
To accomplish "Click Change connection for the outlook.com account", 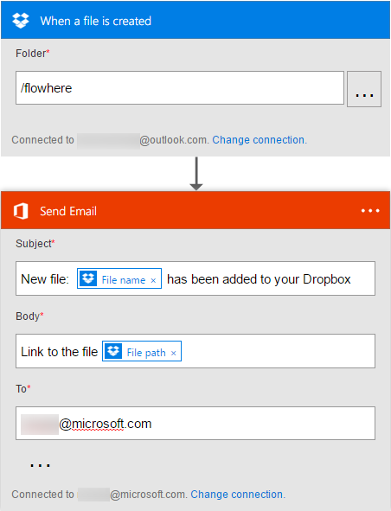I will (260, 140).
